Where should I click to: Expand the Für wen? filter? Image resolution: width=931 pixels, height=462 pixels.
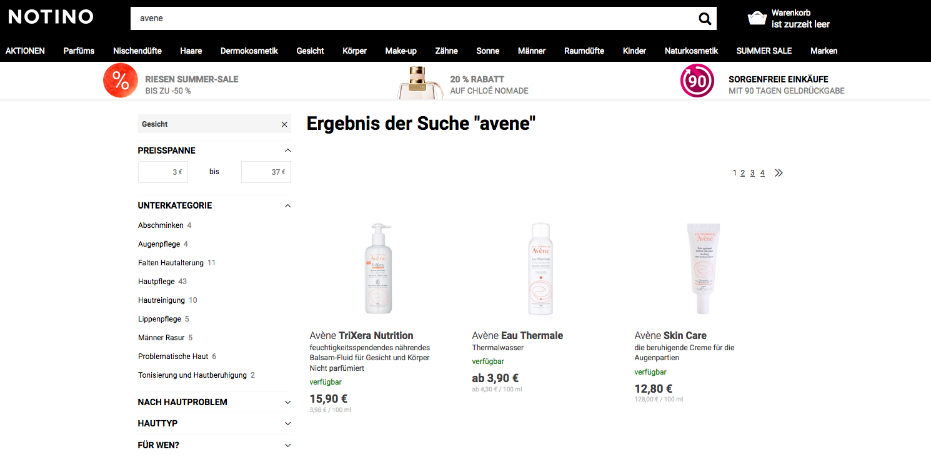[x=287, y=445]
